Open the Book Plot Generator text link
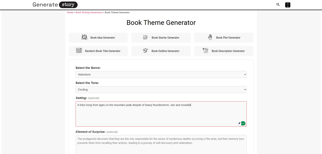 tap(228, 38)
